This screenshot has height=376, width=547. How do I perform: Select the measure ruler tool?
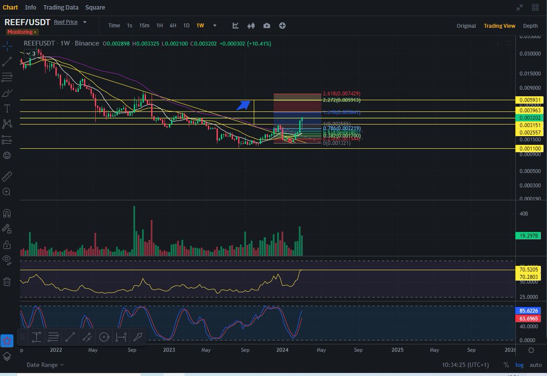6,176
